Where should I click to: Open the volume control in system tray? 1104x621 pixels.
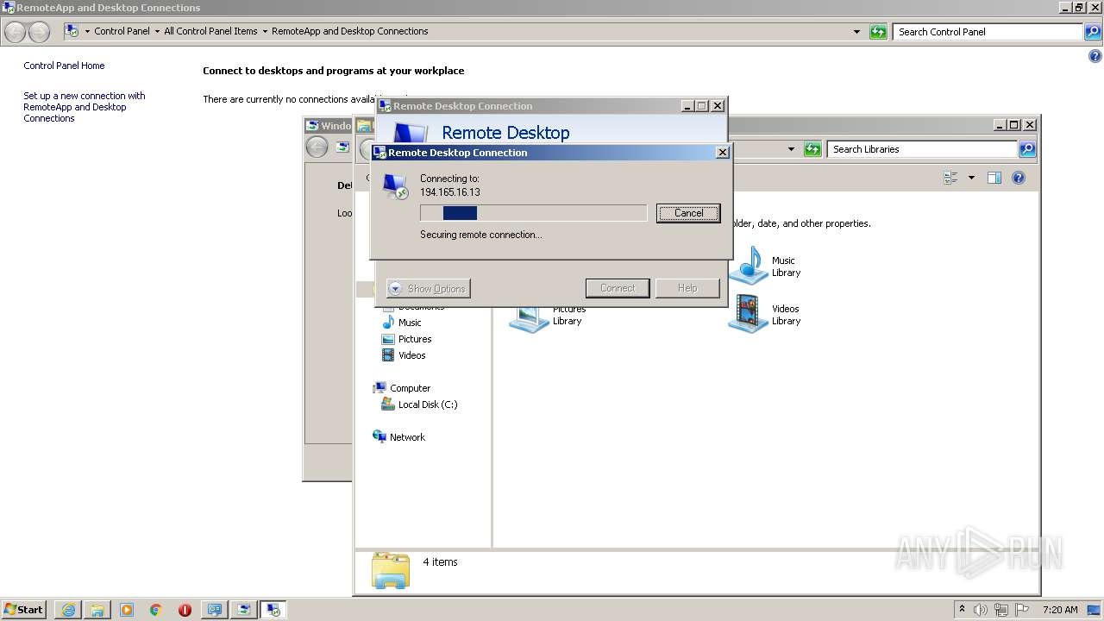click(x=981, y=610)
